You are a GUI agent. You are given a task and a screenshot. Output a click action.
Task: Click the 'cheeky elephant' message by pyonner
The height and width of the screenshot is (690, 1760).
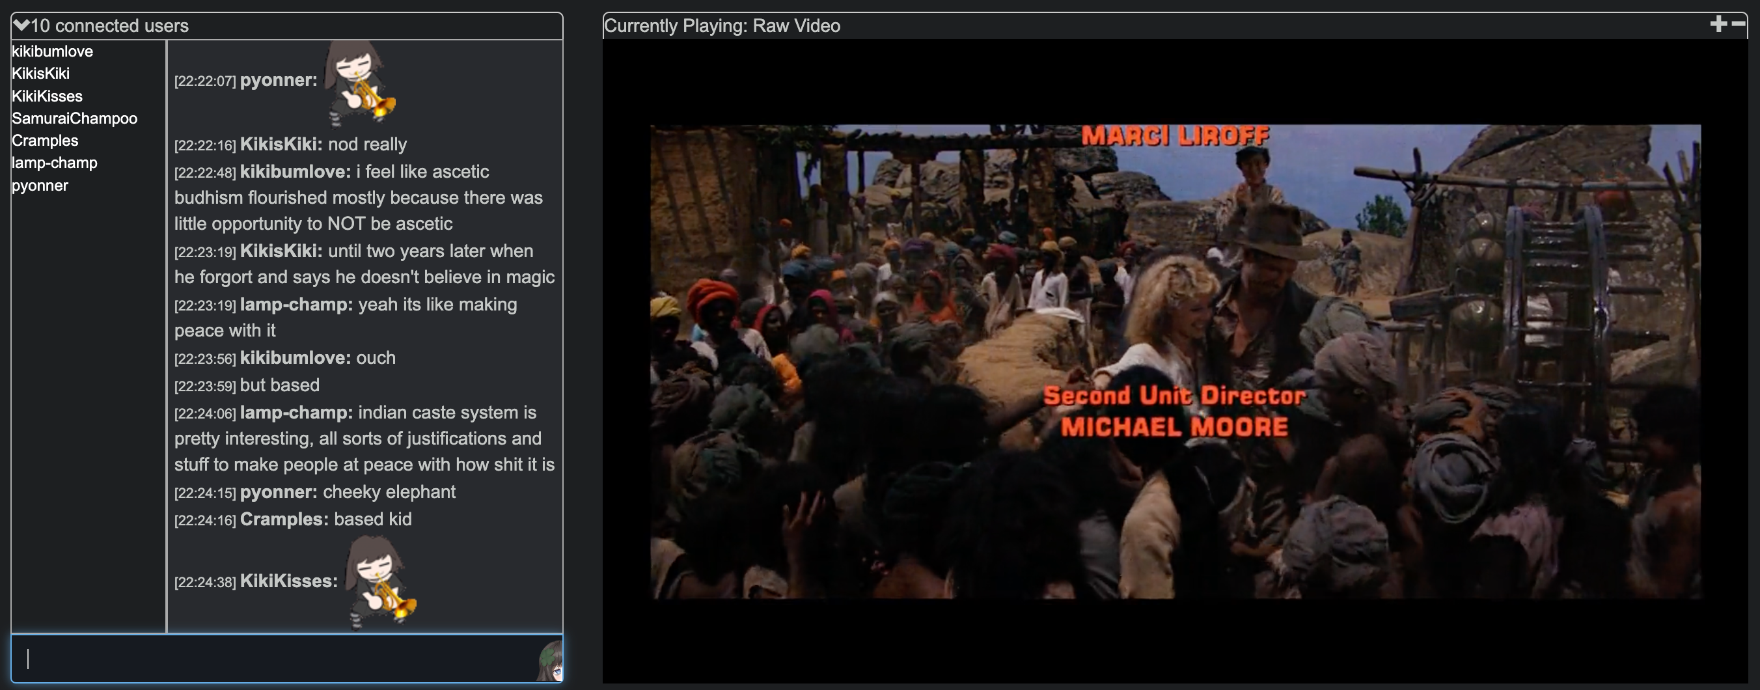pyautogui.click(x=389, y=492)
